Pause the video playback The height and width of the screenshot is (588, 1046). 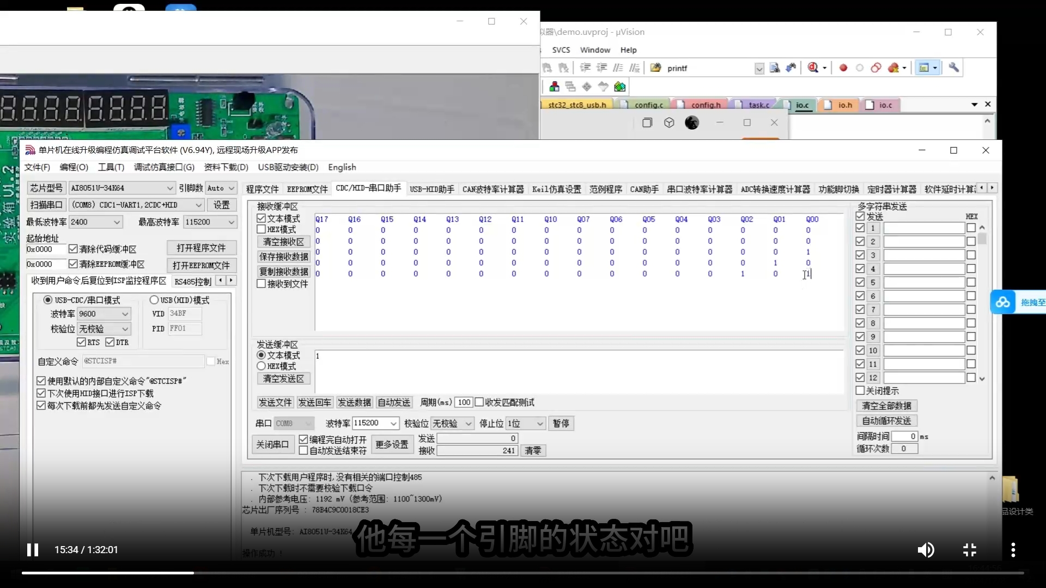33,550
